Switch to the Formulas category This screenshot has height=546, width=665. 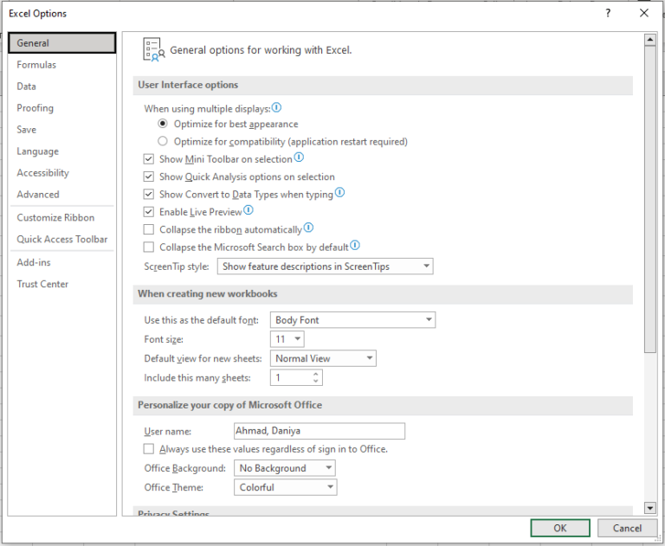(x=62, y=64)
